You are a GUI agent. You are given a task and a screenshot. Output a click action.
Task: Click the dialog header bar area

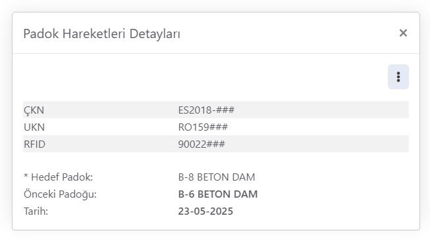[x=288, y=33]
